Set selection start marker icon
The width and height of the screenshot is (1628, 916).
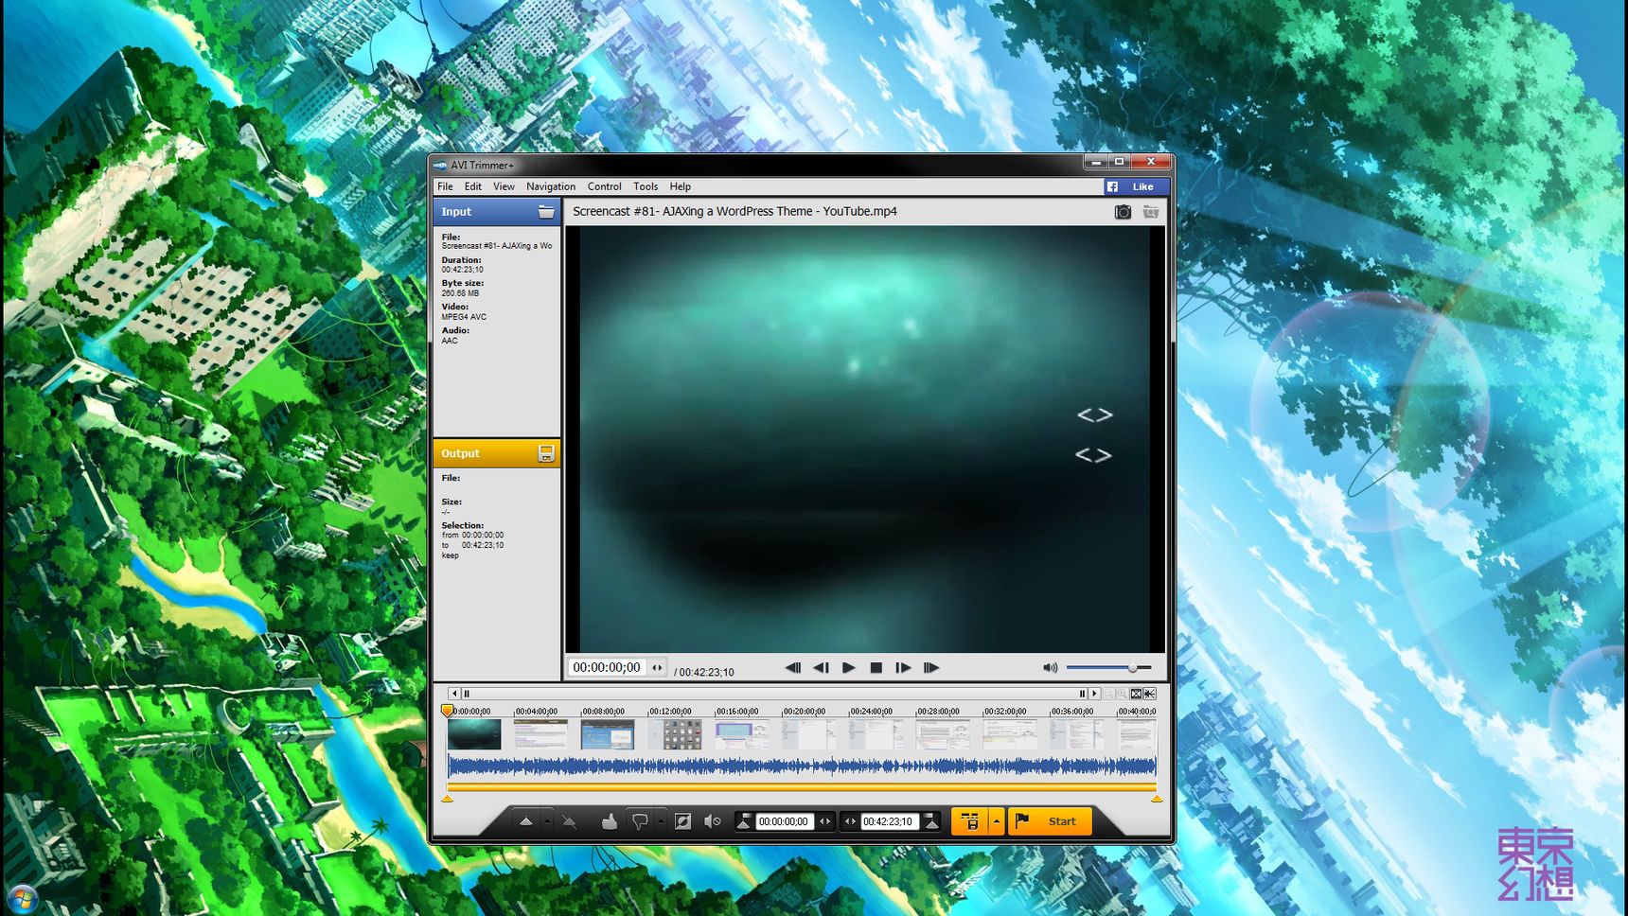744,821
